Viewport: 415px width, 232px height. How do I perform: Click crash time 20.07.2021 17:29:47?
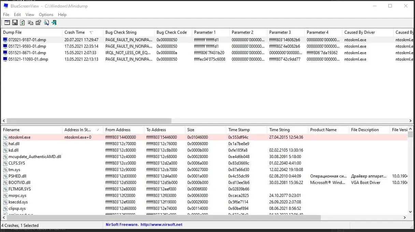(x=81, y=40)
